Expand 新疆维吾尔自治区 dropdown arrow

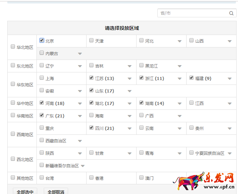click(83, 166)
